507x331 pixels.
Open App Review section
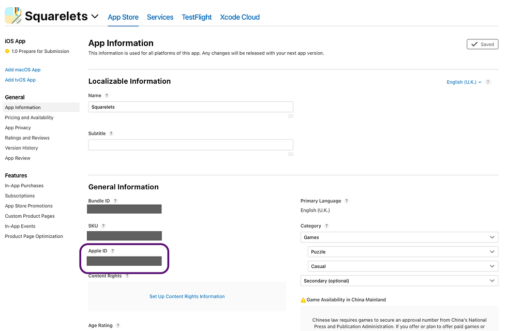pyautogui.click(x=18, y=158)
